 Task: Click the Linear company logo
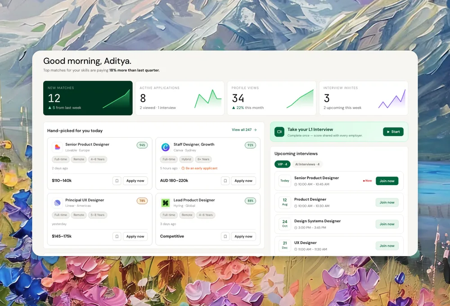[58, 203]
